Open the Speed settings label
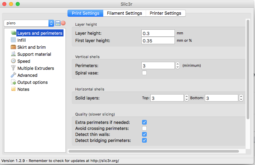255x165 pixels. pyautogui.click(x=24, y=61)
